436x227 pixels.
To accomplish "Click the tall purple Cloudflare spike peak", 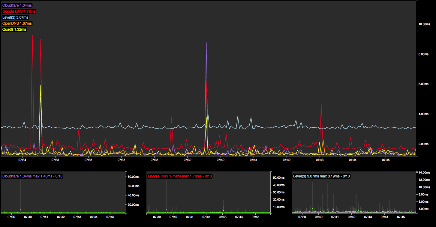I will [x=206, y=43].
